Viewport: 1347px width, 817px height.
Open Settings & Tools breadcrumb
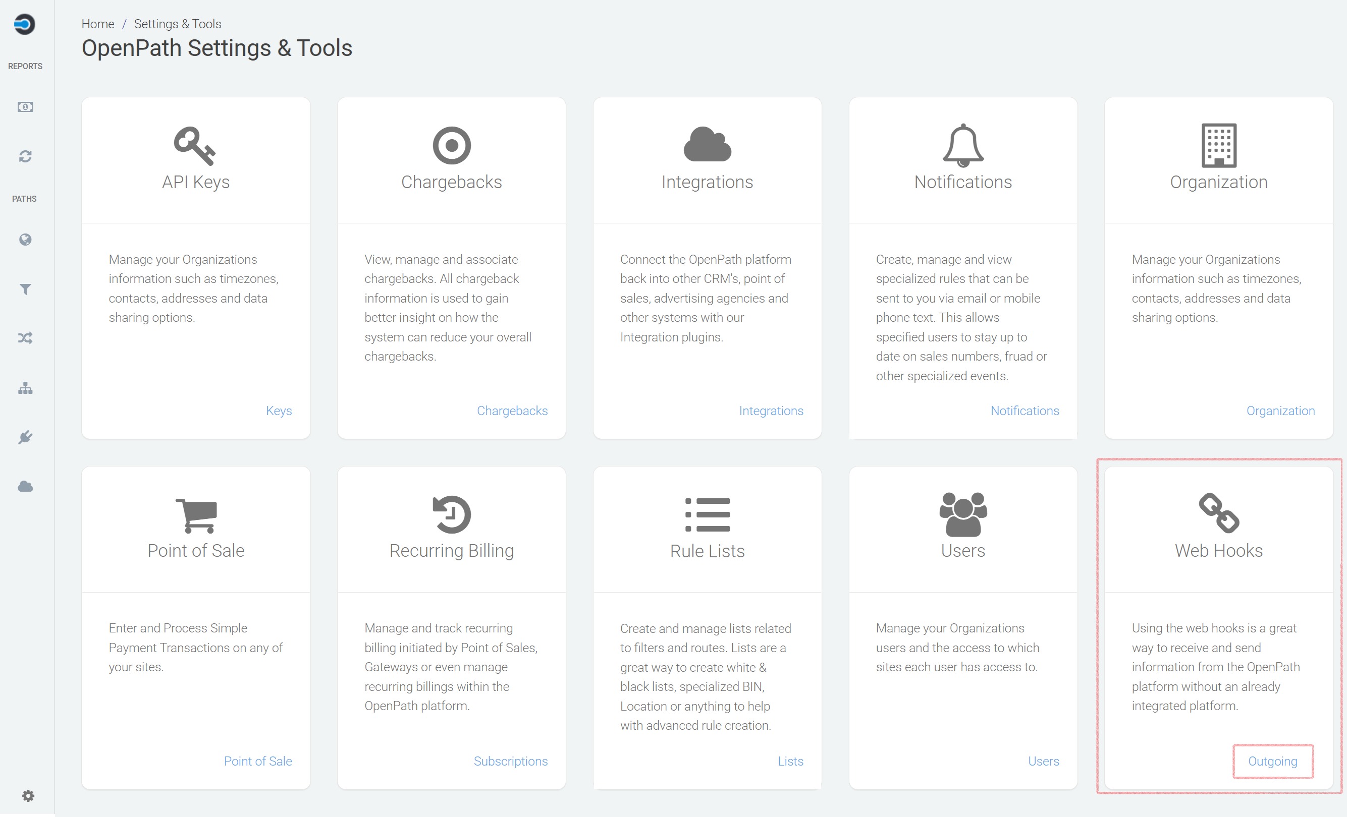coord(178,24)
